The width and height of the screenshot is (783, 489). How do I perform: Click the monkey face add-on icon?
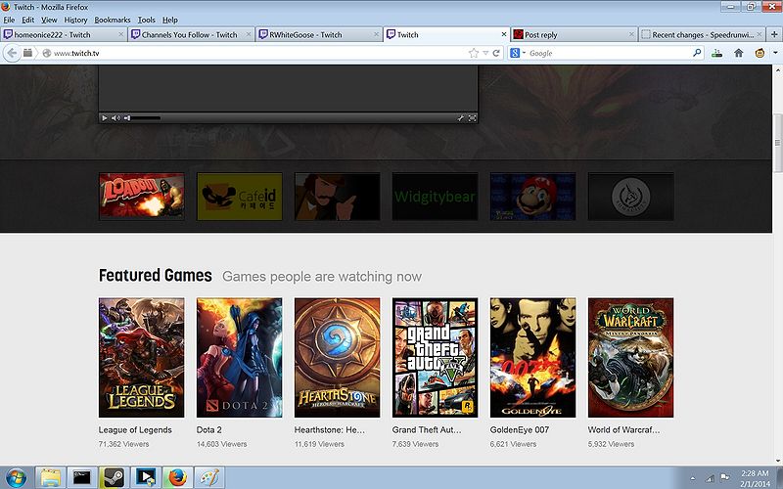point(760,53)
